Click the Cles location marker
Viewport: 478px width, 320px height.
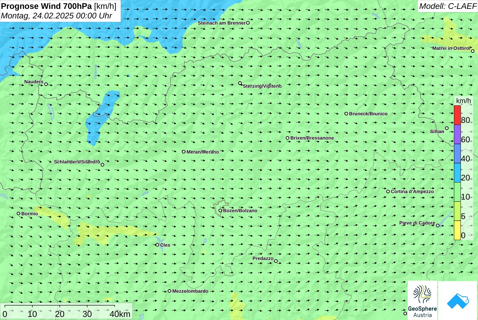point(157,245)
